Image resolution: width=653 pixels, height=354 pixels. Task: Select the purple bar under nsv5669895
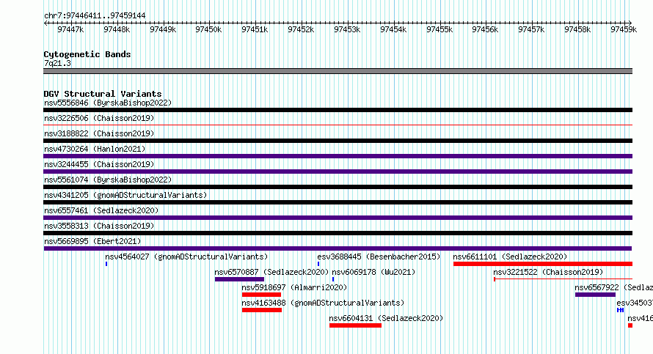point(338,248)
